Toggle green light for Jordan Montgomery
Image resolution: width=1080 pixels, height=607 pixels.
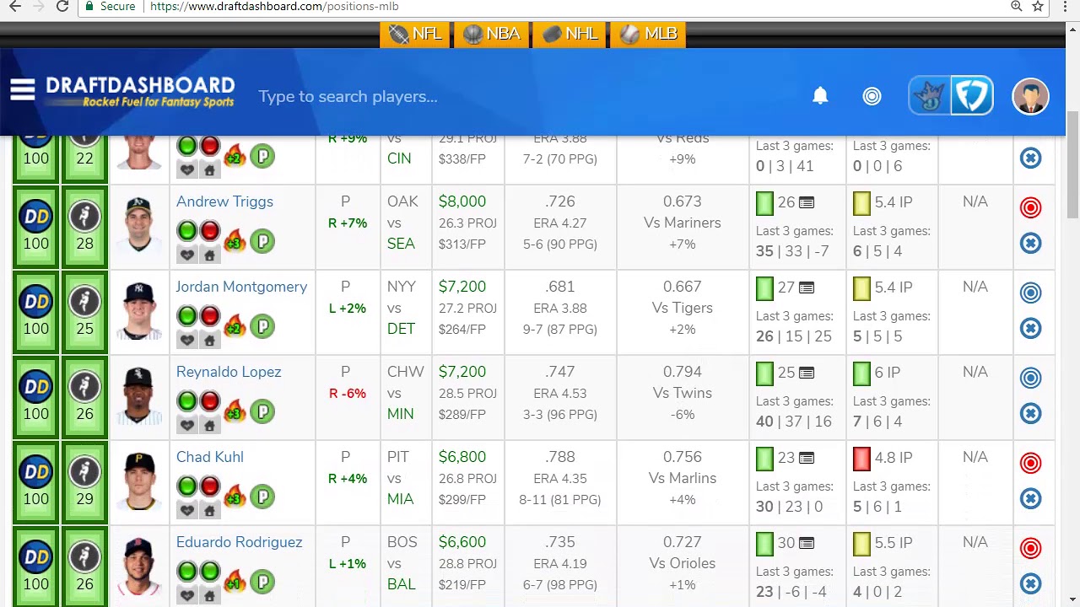[186, 315]
